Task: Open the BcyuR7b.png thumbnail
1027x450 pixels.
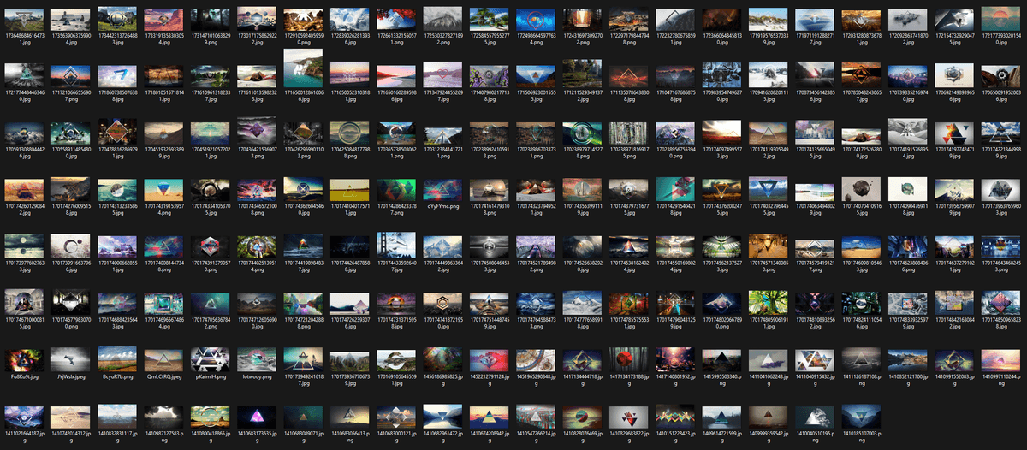Action: [x=115, y=358]
